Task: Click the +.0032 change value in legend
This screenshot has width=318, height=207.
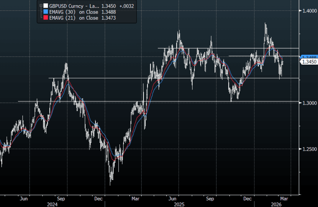Action: 127,6
